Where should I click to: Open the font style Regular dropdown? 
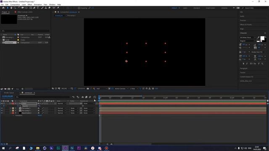pyautogui.click(x=248, y=41)
